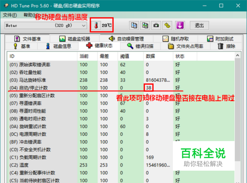Screen dimensions: 247x183
Task: Copy screenshot to clipboard toolbar icon
Action: pyautogui.click(x=145, y=26)
